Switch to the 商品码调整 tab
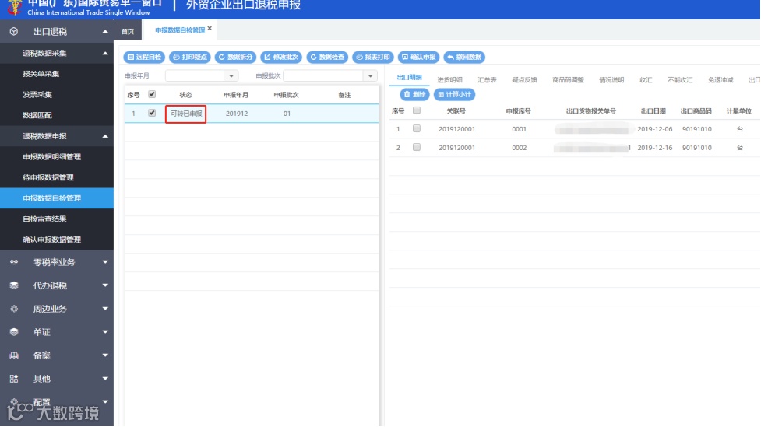 [568, 80]
